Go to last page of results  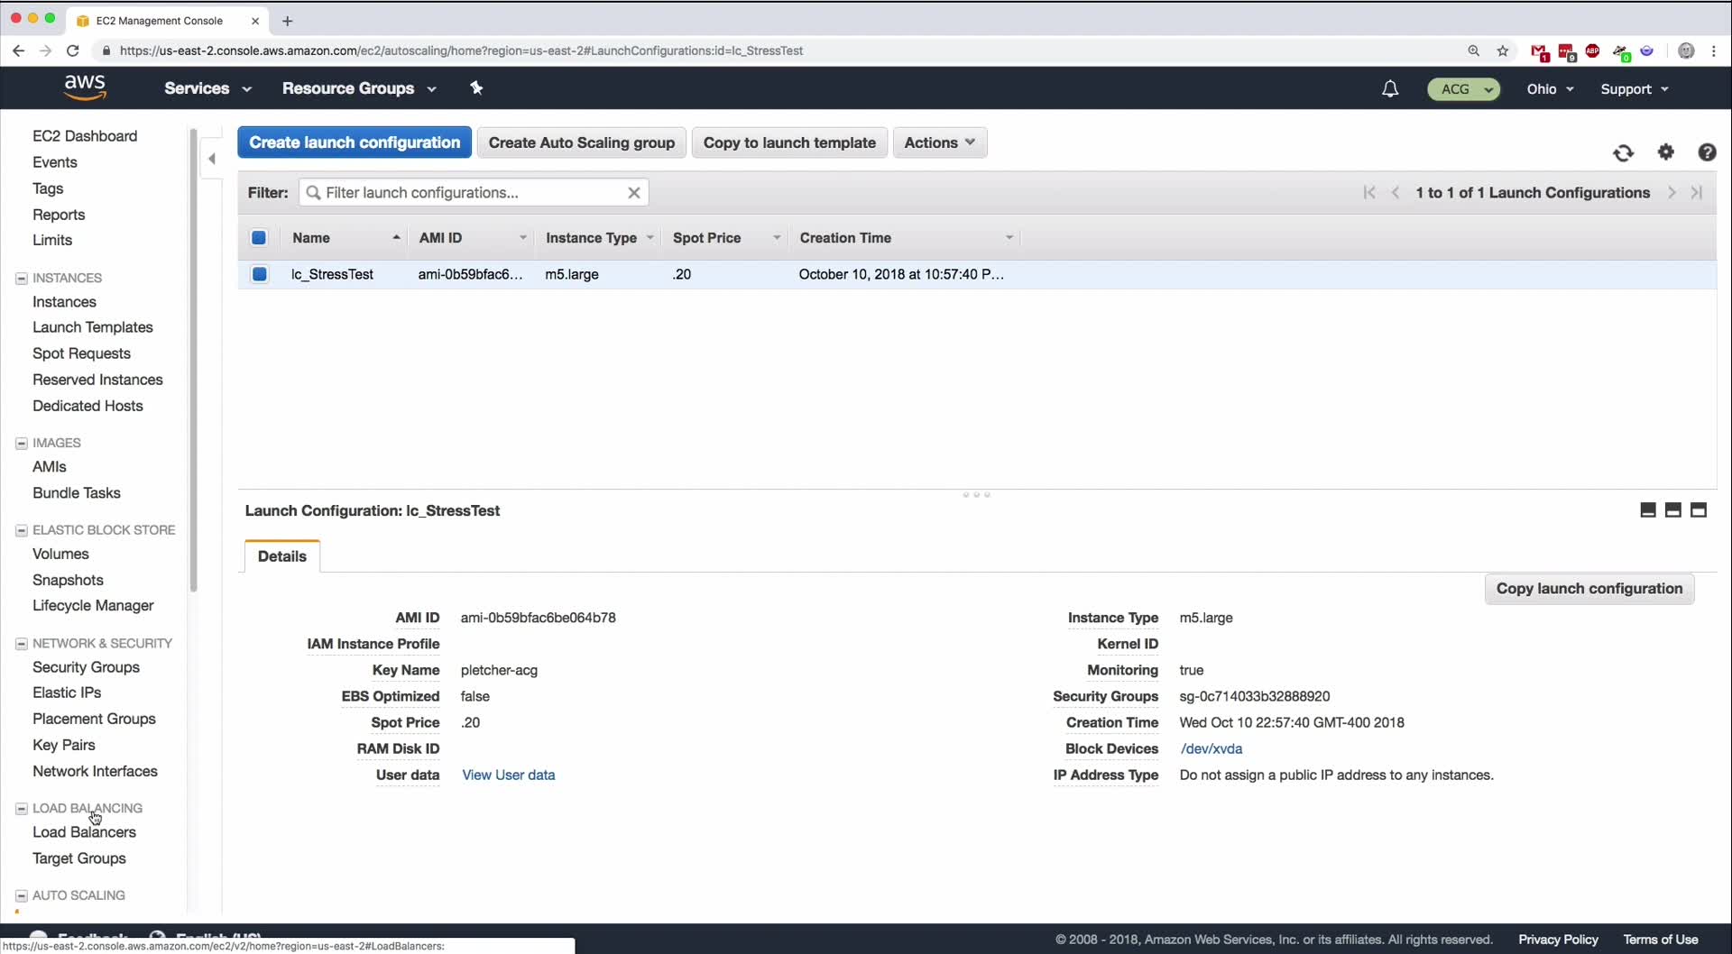[1697, 192]
